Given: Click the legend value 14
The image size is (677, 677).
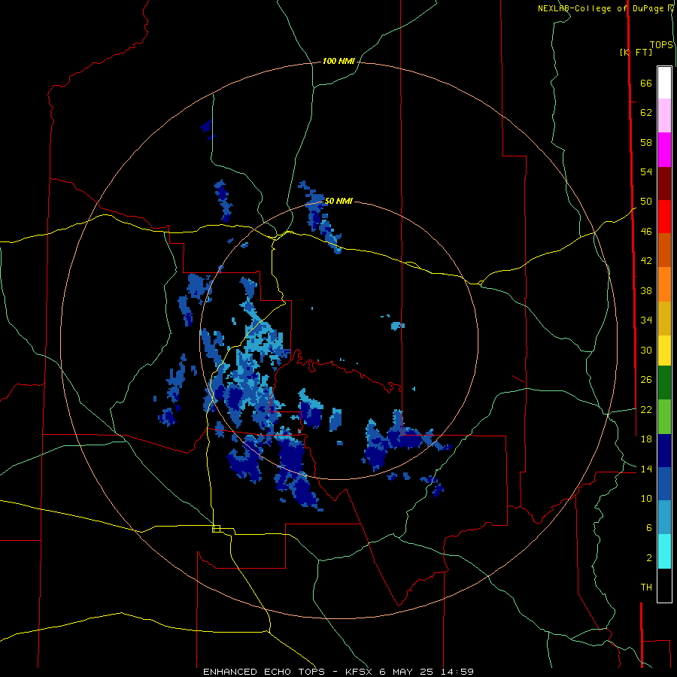Looking at the screenshot, I should (646, 469).
